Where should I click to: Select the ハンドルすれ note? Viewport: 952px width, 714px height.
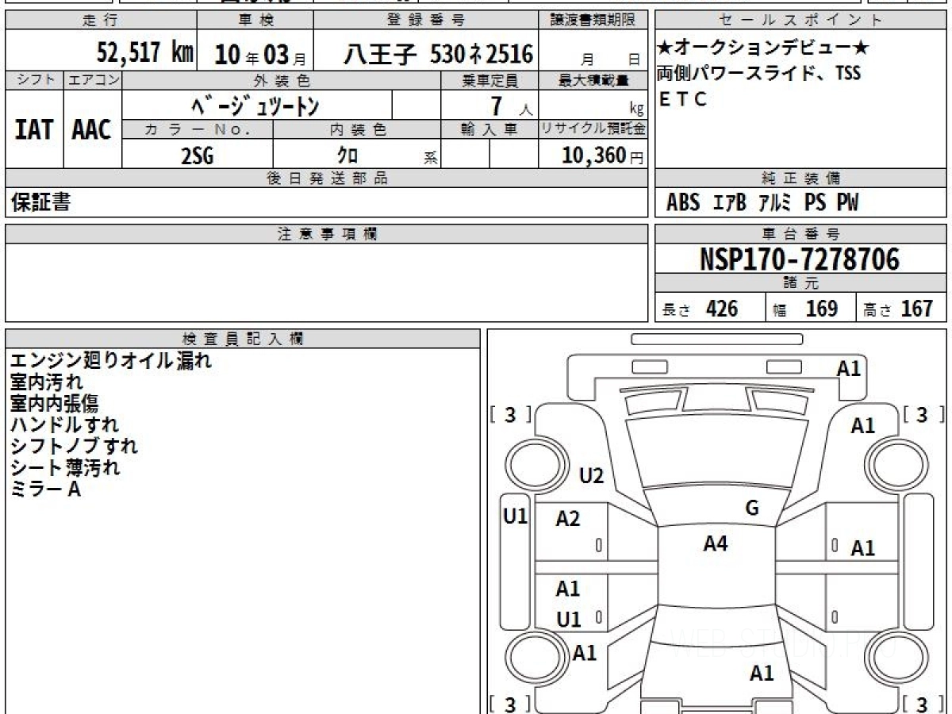coord(65,425)
